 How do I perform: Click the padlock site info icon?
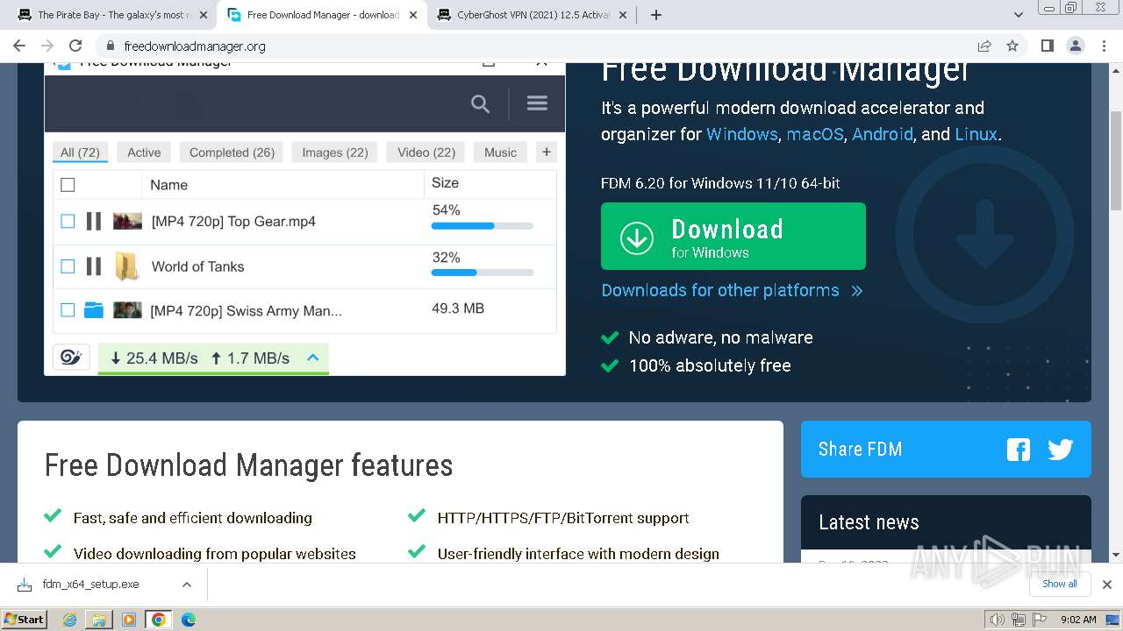click(110, 46)
